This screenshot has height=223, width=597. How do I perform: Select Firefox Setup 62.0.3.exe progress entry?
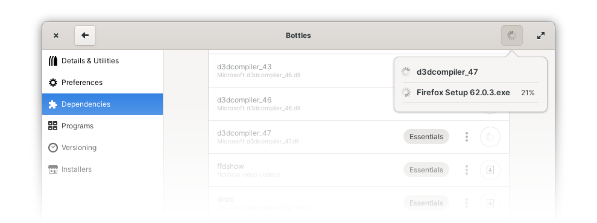coord(470,92)
